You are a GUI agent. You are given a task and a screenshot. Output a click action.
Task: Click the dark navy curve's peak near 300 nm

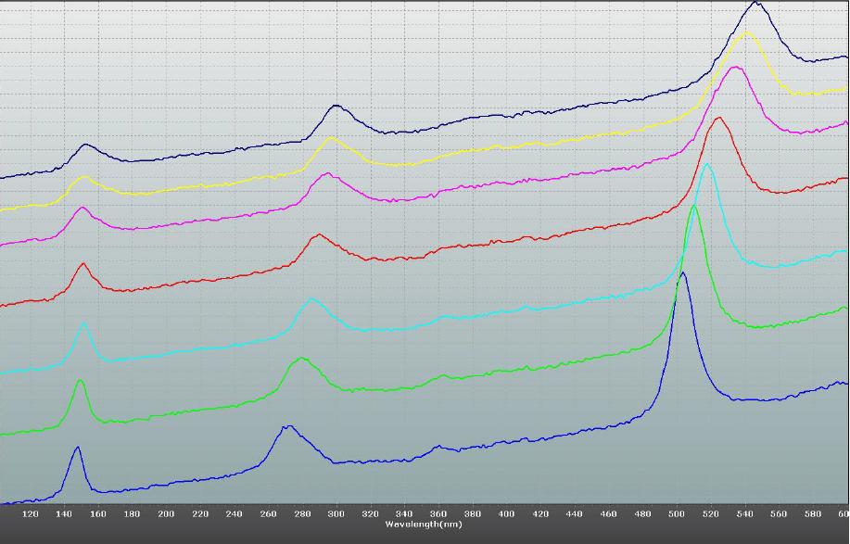click(336, 106)
